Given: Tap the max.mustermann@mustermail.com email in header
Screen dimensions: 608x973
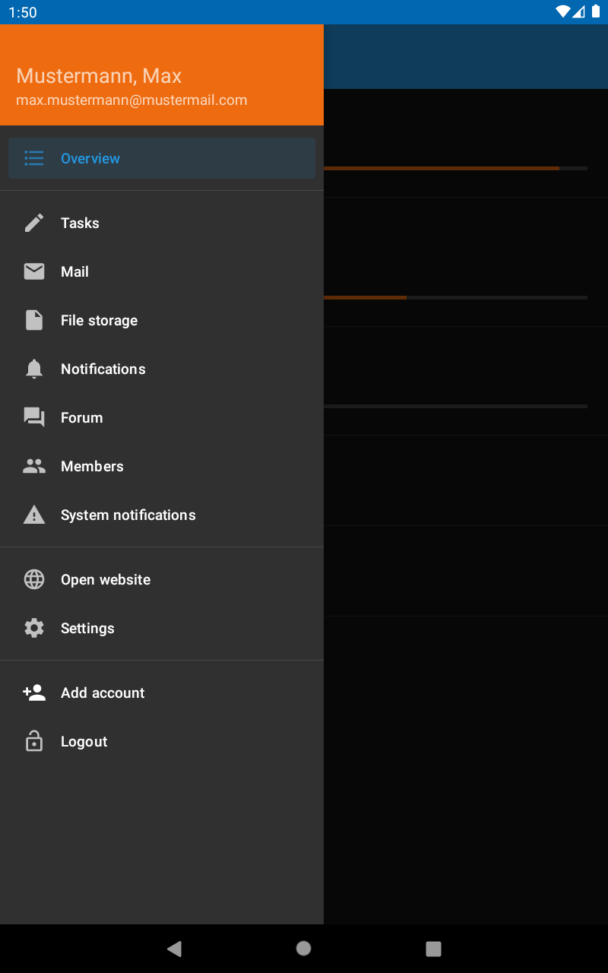Looking at the screenshot, I should point(131,100).
